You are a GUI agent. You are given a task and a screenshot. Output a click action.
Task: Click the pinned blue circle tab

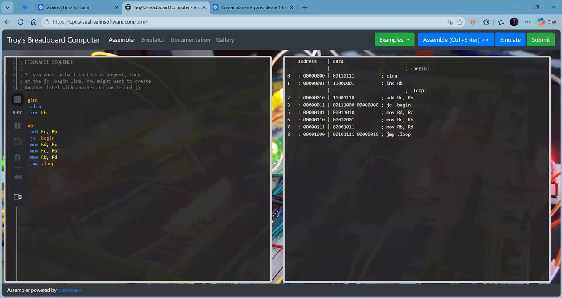click(25, 7)
